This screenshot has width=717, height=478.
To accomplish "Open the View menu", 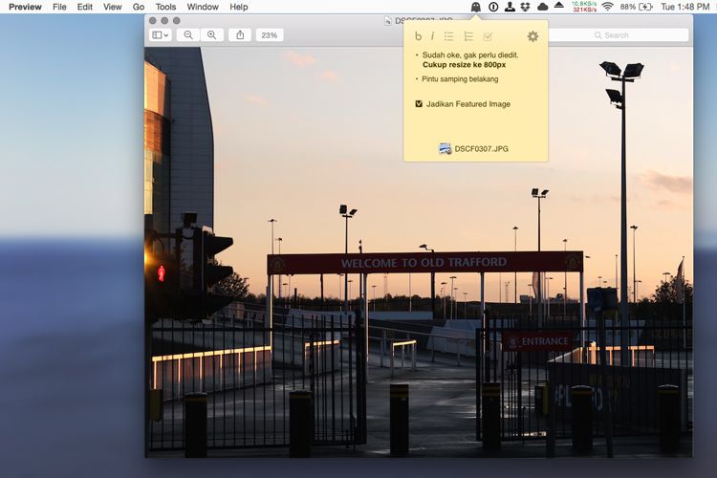I will pos(112,7).
